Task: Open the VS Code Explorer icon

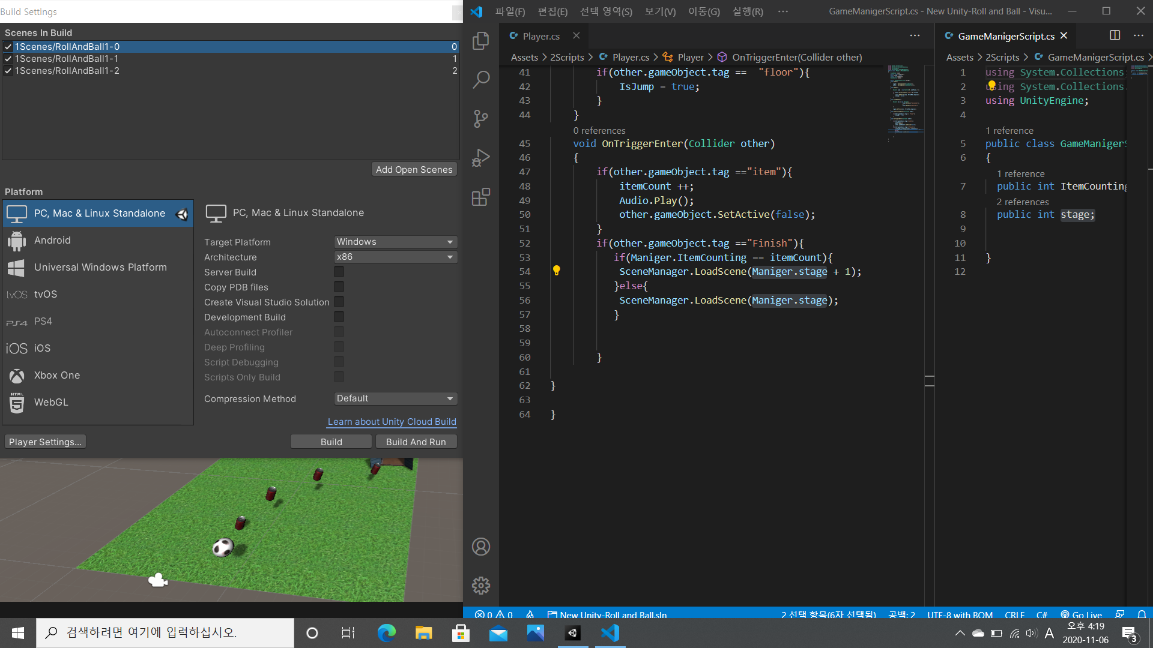Action: (x=481, y=40)
